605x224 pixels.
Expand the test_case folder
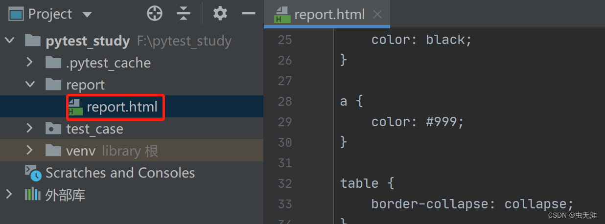coord(29,129)
